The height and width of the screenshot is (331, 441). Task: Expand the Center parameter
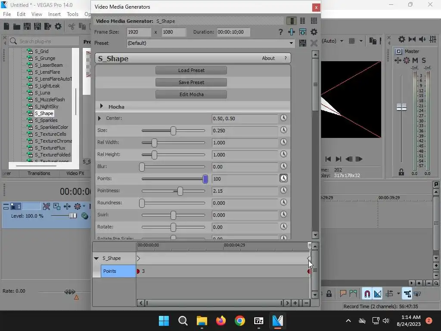pyautogui.click(x=99, y=118)
